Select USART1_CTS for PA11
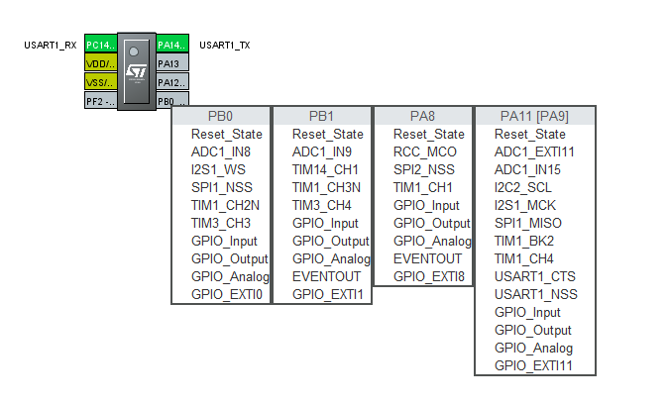 point(534,277)
